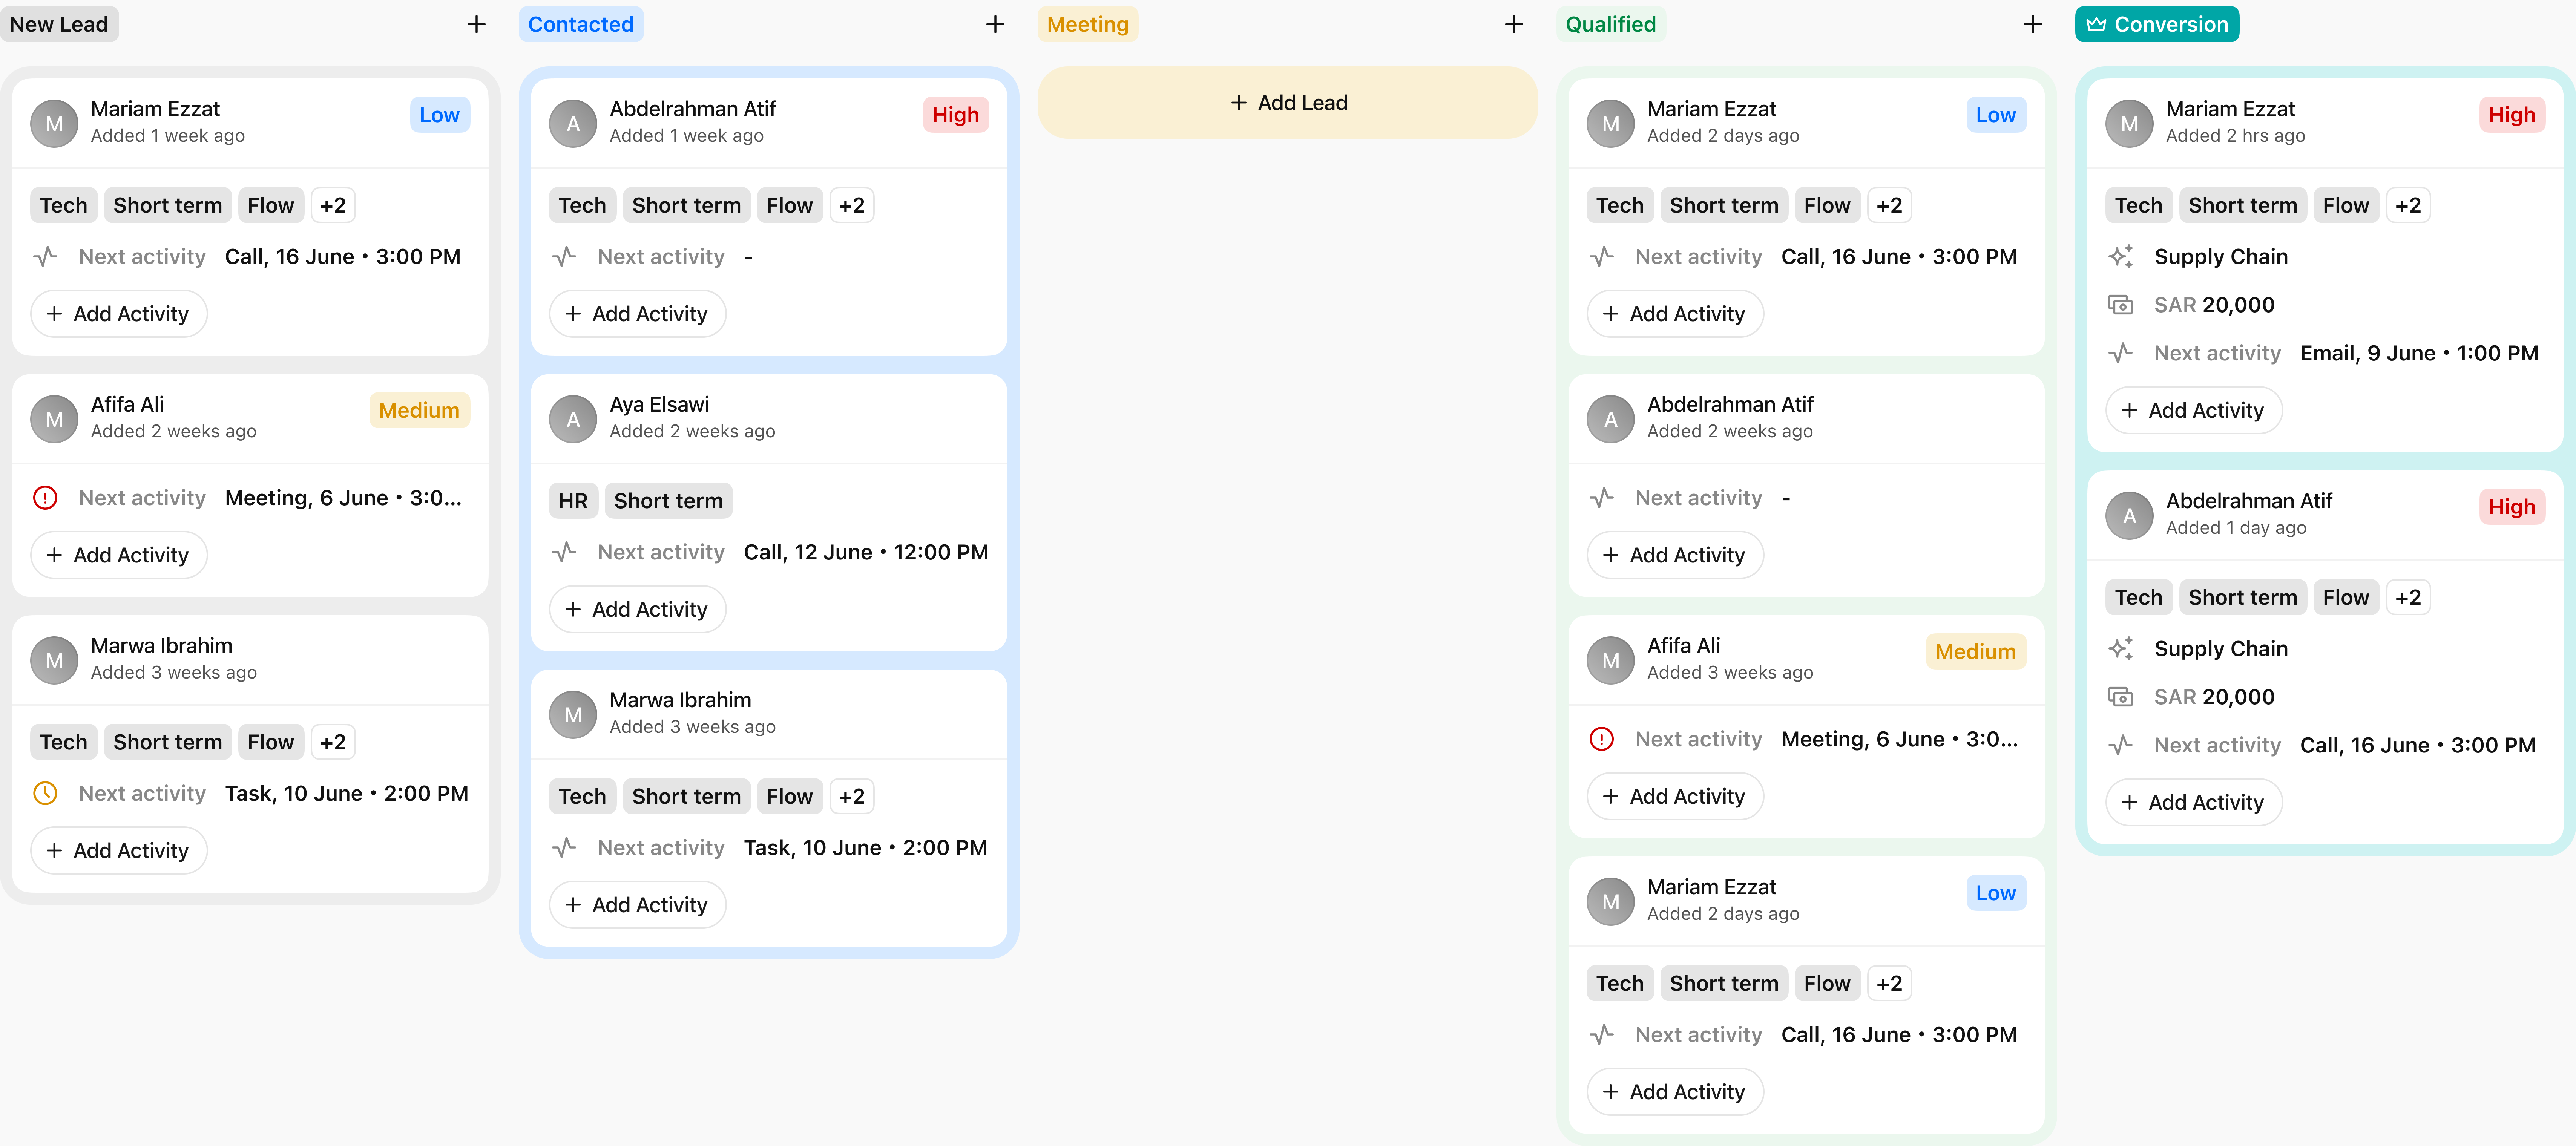Viewport: 2576px width, 1146px height.
Task: Click money icon beside SAR 20,000 on Abdelrahman Atif's card
Action: pos(2121,697)
